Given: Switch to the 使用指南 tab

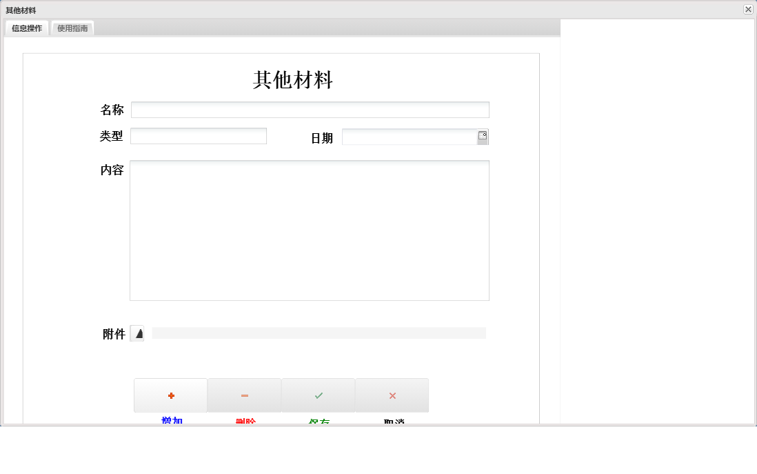Looking at the screenshot, I should pos(72,28).
